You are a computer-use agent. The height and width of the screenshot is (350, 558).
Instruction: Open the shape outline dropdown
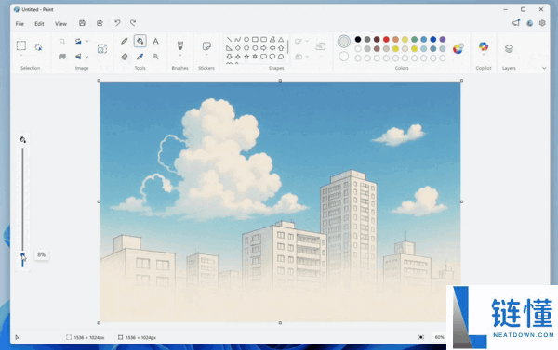tap(308, 41)
